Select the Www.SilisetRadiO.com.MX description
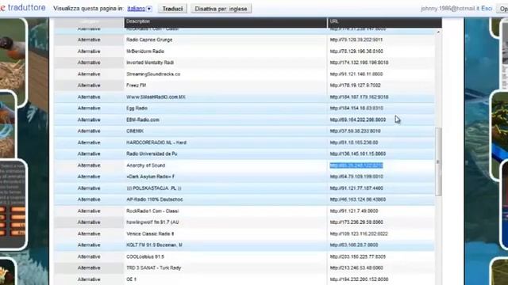Image resolution: width=508 pixels, height=285 pixels. coord(156,97)
